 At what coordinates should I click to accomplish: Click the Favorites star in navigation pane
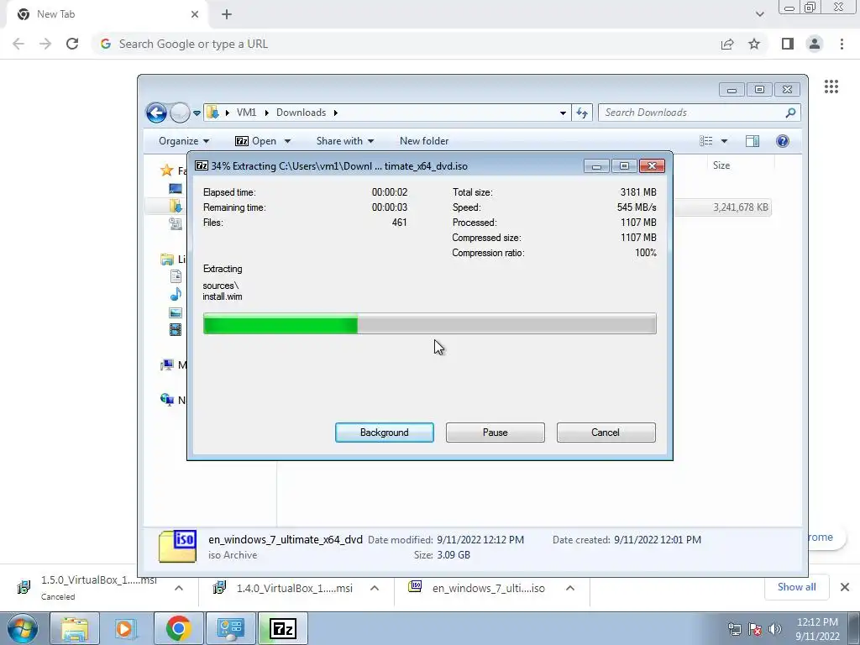pos(167,170)
